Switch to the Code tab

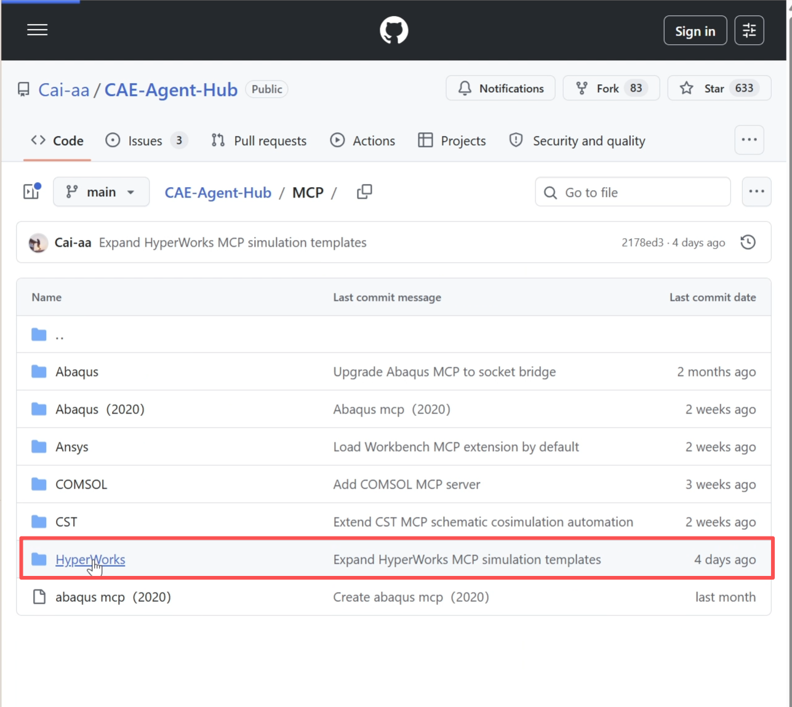57,141
